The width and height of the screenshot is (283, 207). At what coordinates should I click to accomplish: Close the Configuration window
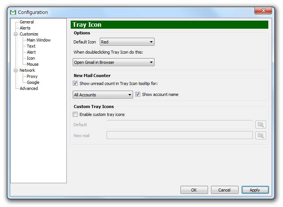tap(263, 11)
